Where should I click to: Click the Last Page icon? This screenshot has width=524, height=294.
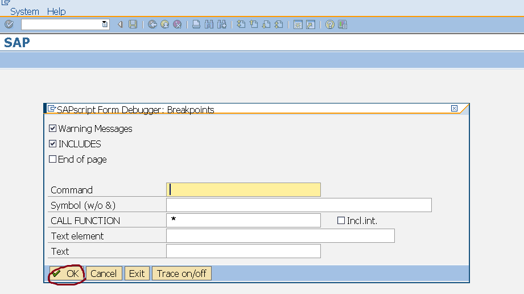click(x=279, y=24)
